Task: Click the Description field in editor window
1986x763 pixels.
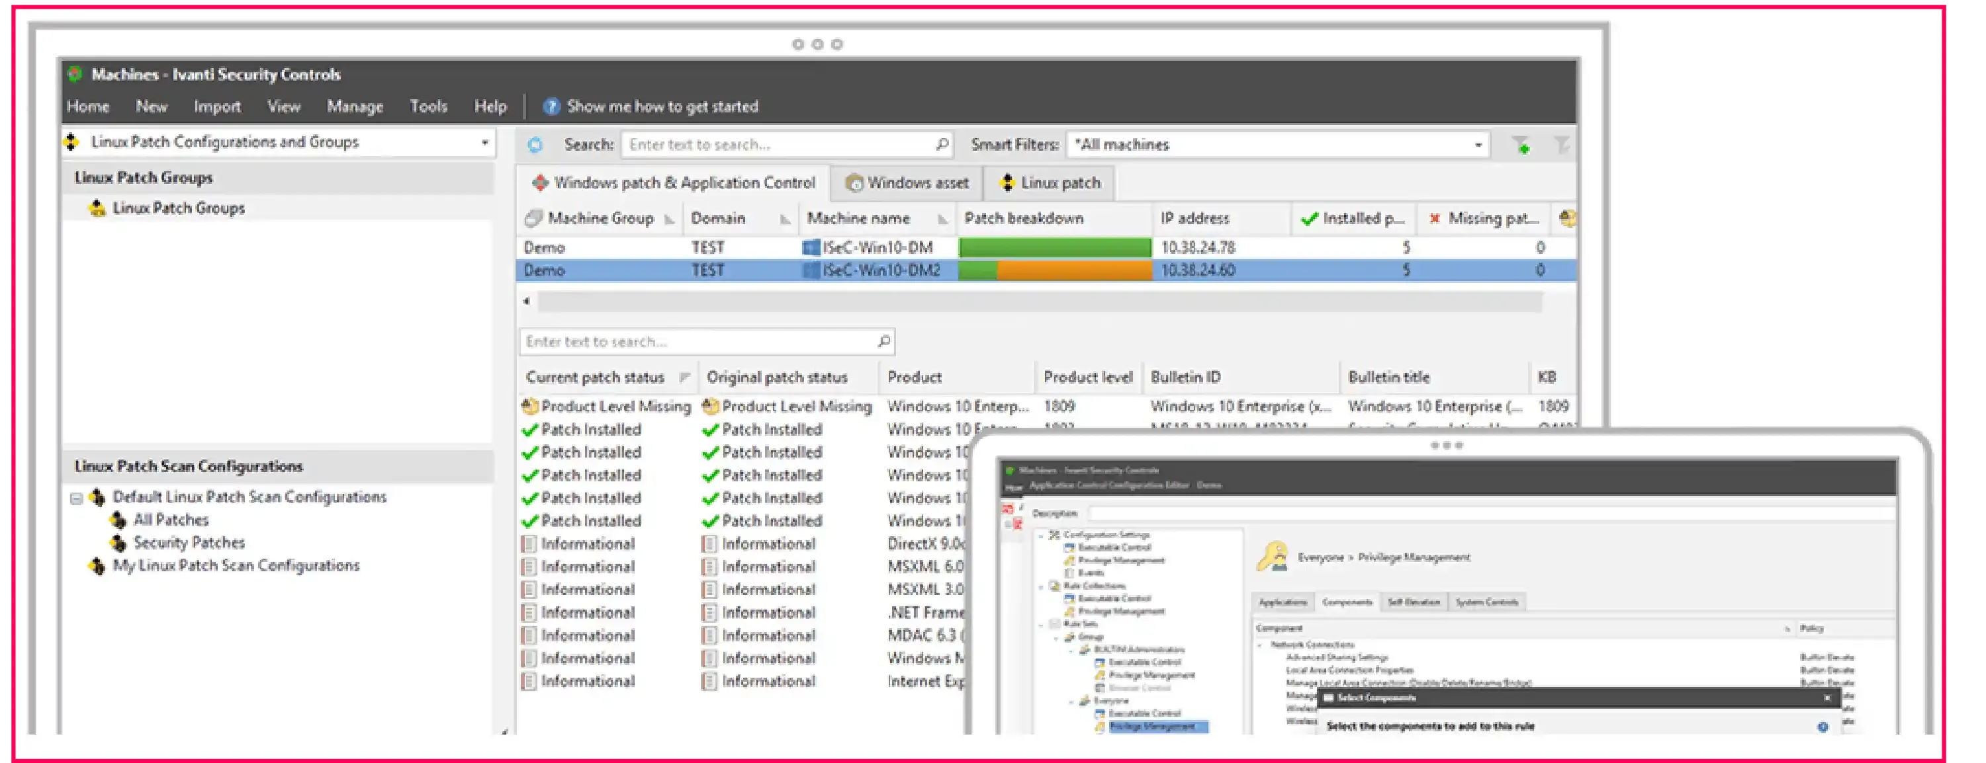Action: tap(1490, 513)
